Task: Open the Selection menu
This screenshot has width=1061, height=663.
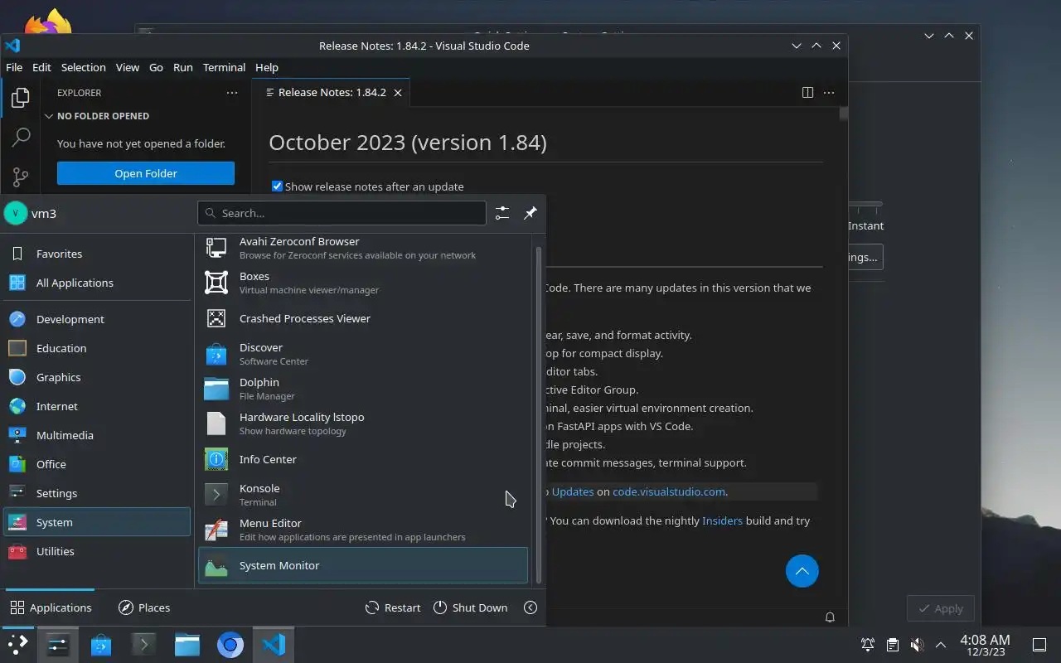Action: (84, 67)
